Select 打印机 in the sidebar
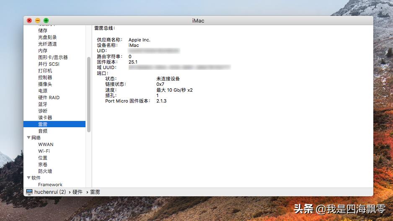 45,71
